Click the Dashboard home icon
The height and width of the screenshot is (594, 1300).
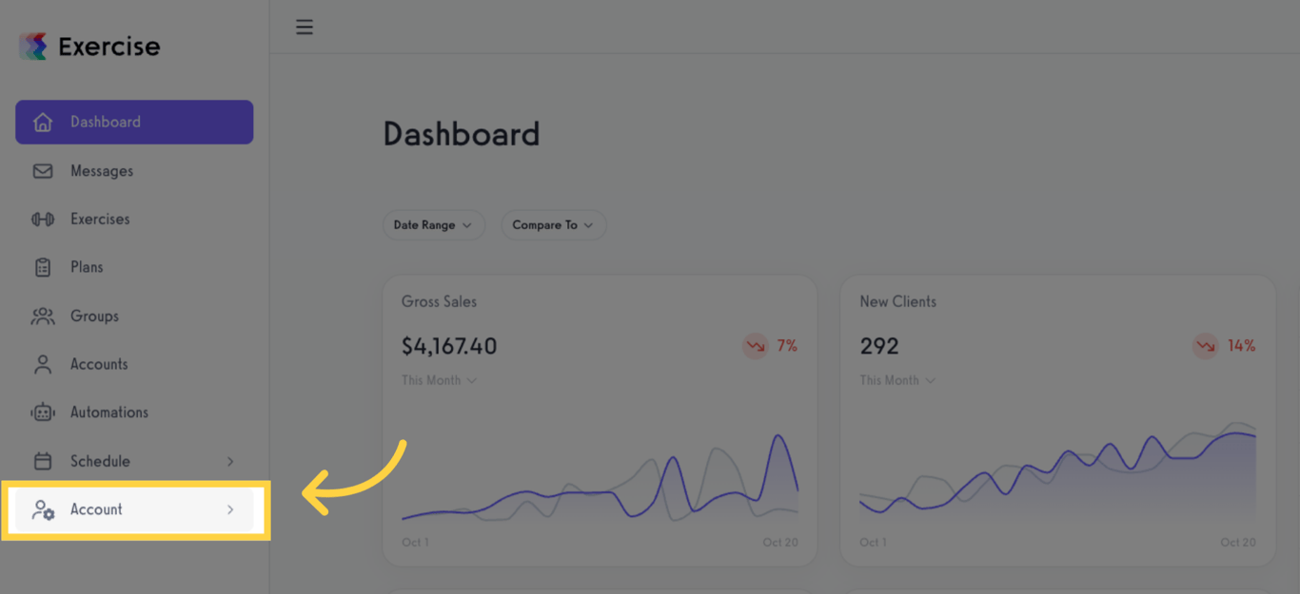coord(43,122)
